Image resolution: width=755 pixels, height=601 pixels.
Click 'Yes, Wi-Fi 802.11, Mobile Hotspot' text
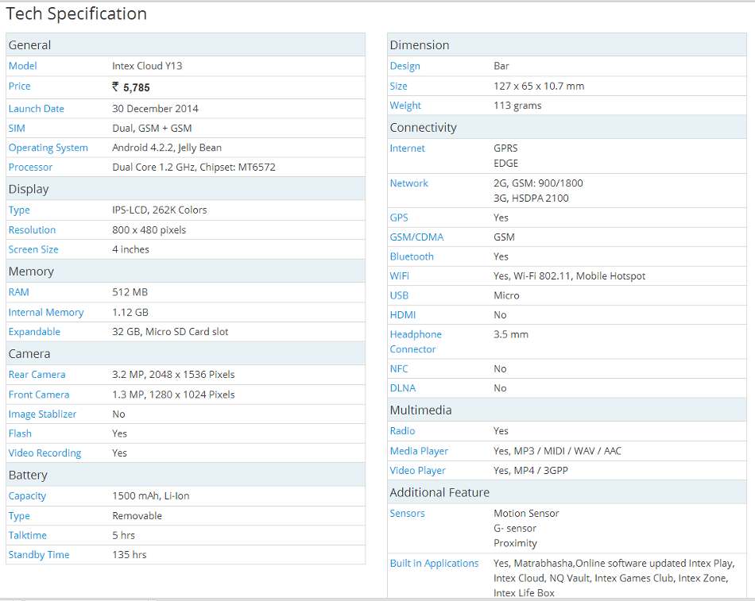click(x=570, y=276)
